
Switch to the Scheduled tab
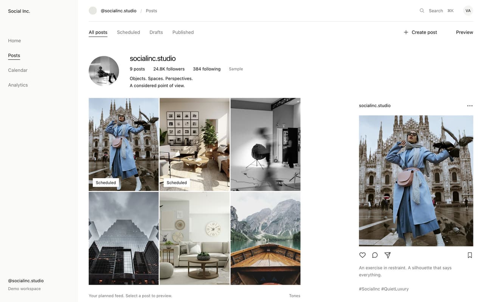click(x=128, y=32)
